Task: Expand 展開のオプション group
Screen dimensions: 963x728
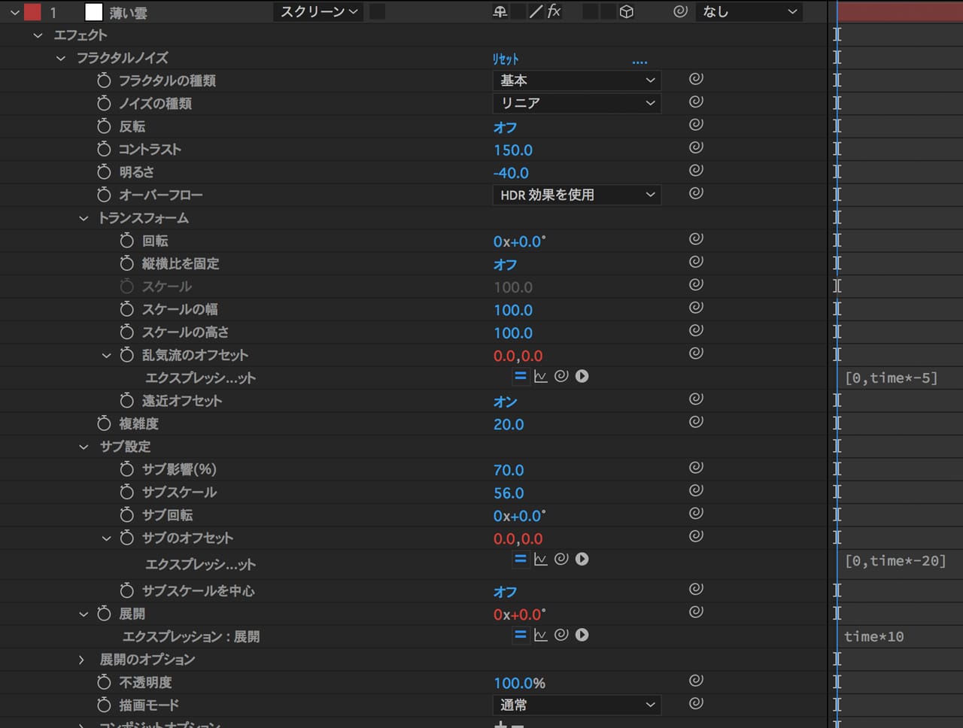Action: coord(82,660)
